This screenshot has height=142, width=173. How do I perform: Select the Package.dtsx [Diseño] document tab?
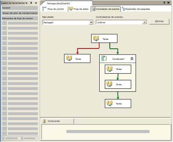[x=58, y=3]
